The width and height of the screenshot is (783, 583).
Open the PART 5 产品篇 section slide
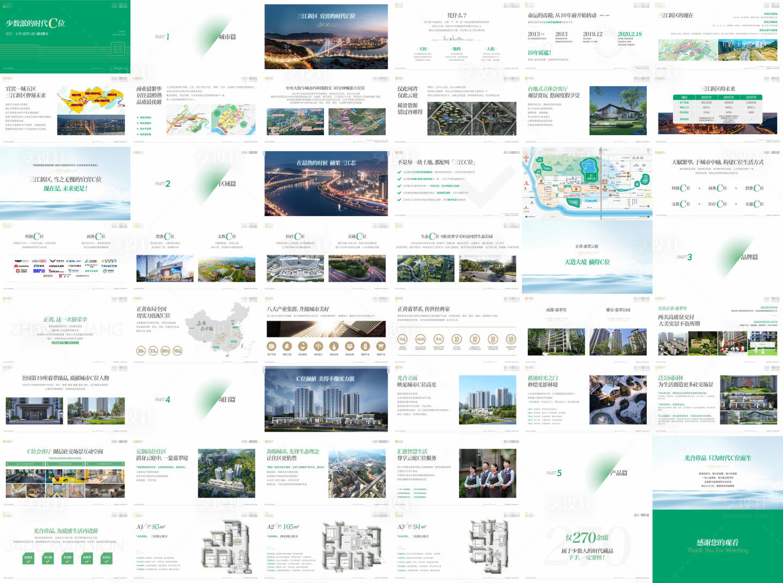click(587, 473)
